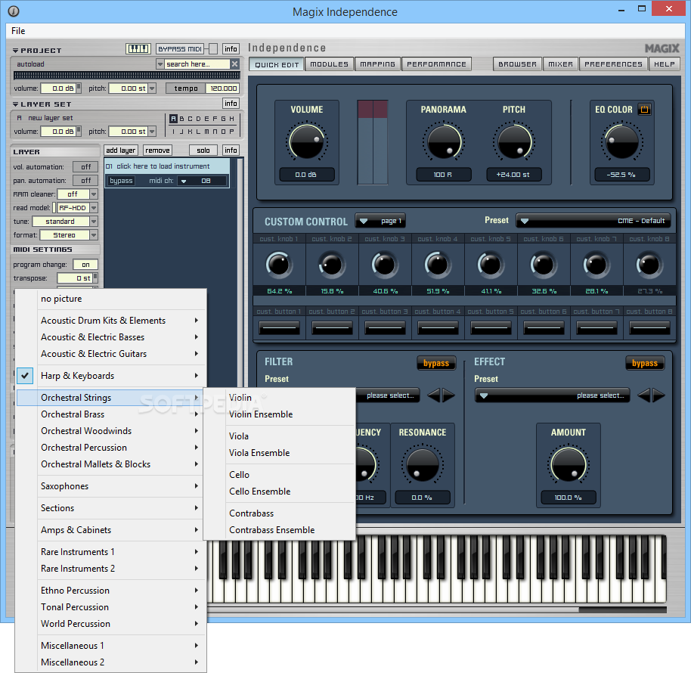
Task: Click the Effect preset next arrow
Action: [x=658, y=395]
